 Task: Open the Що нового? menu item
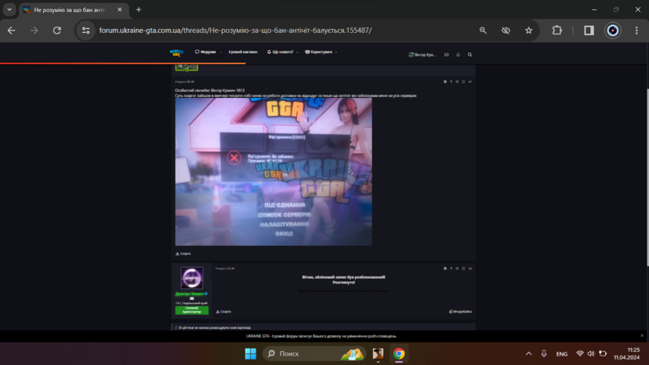click(x=280, y=52)
